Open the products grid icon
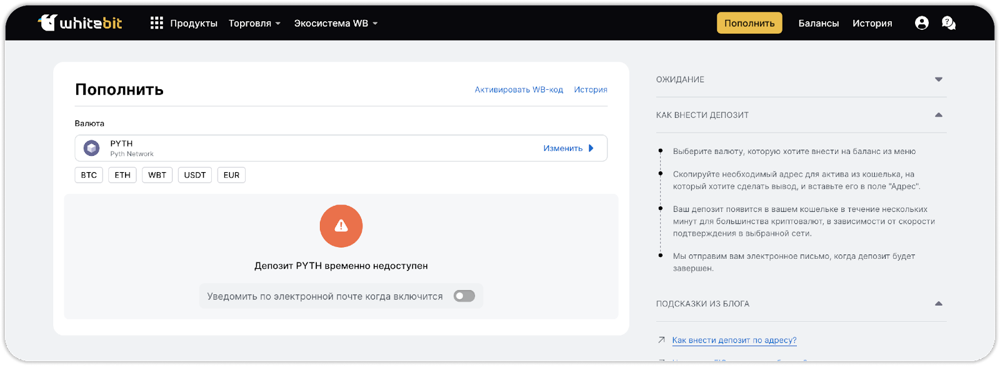The width and height of the screenshot is (1000, 366). (x=156, y=23)
